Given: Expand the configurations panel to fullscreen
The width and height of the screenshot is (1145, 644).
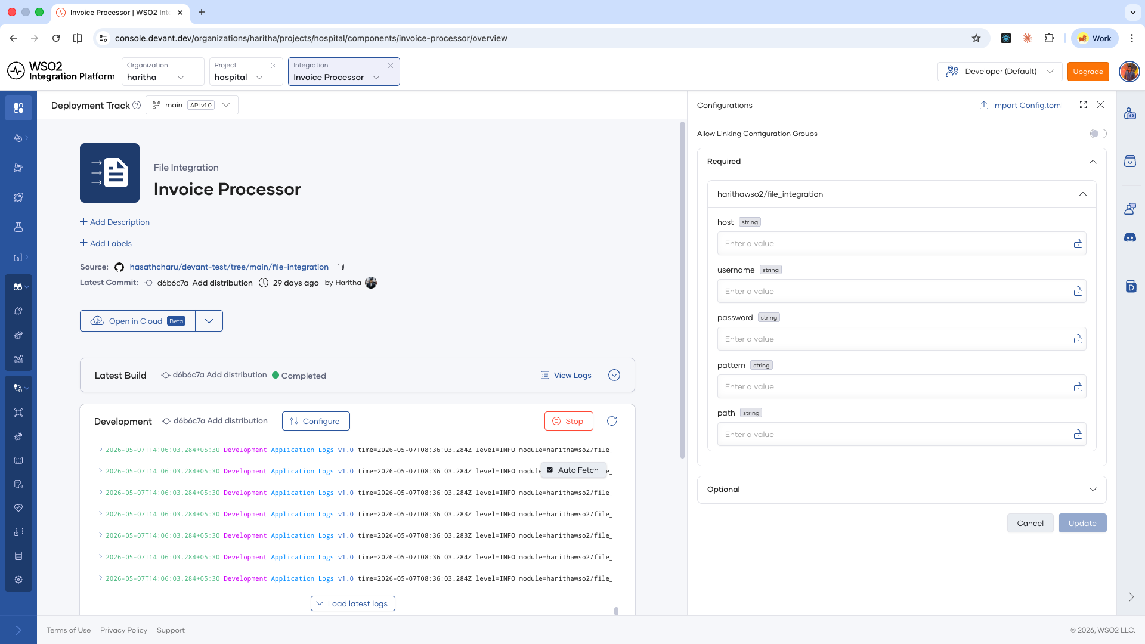Looking at the screenshot, I should [x=1083, y=105].
